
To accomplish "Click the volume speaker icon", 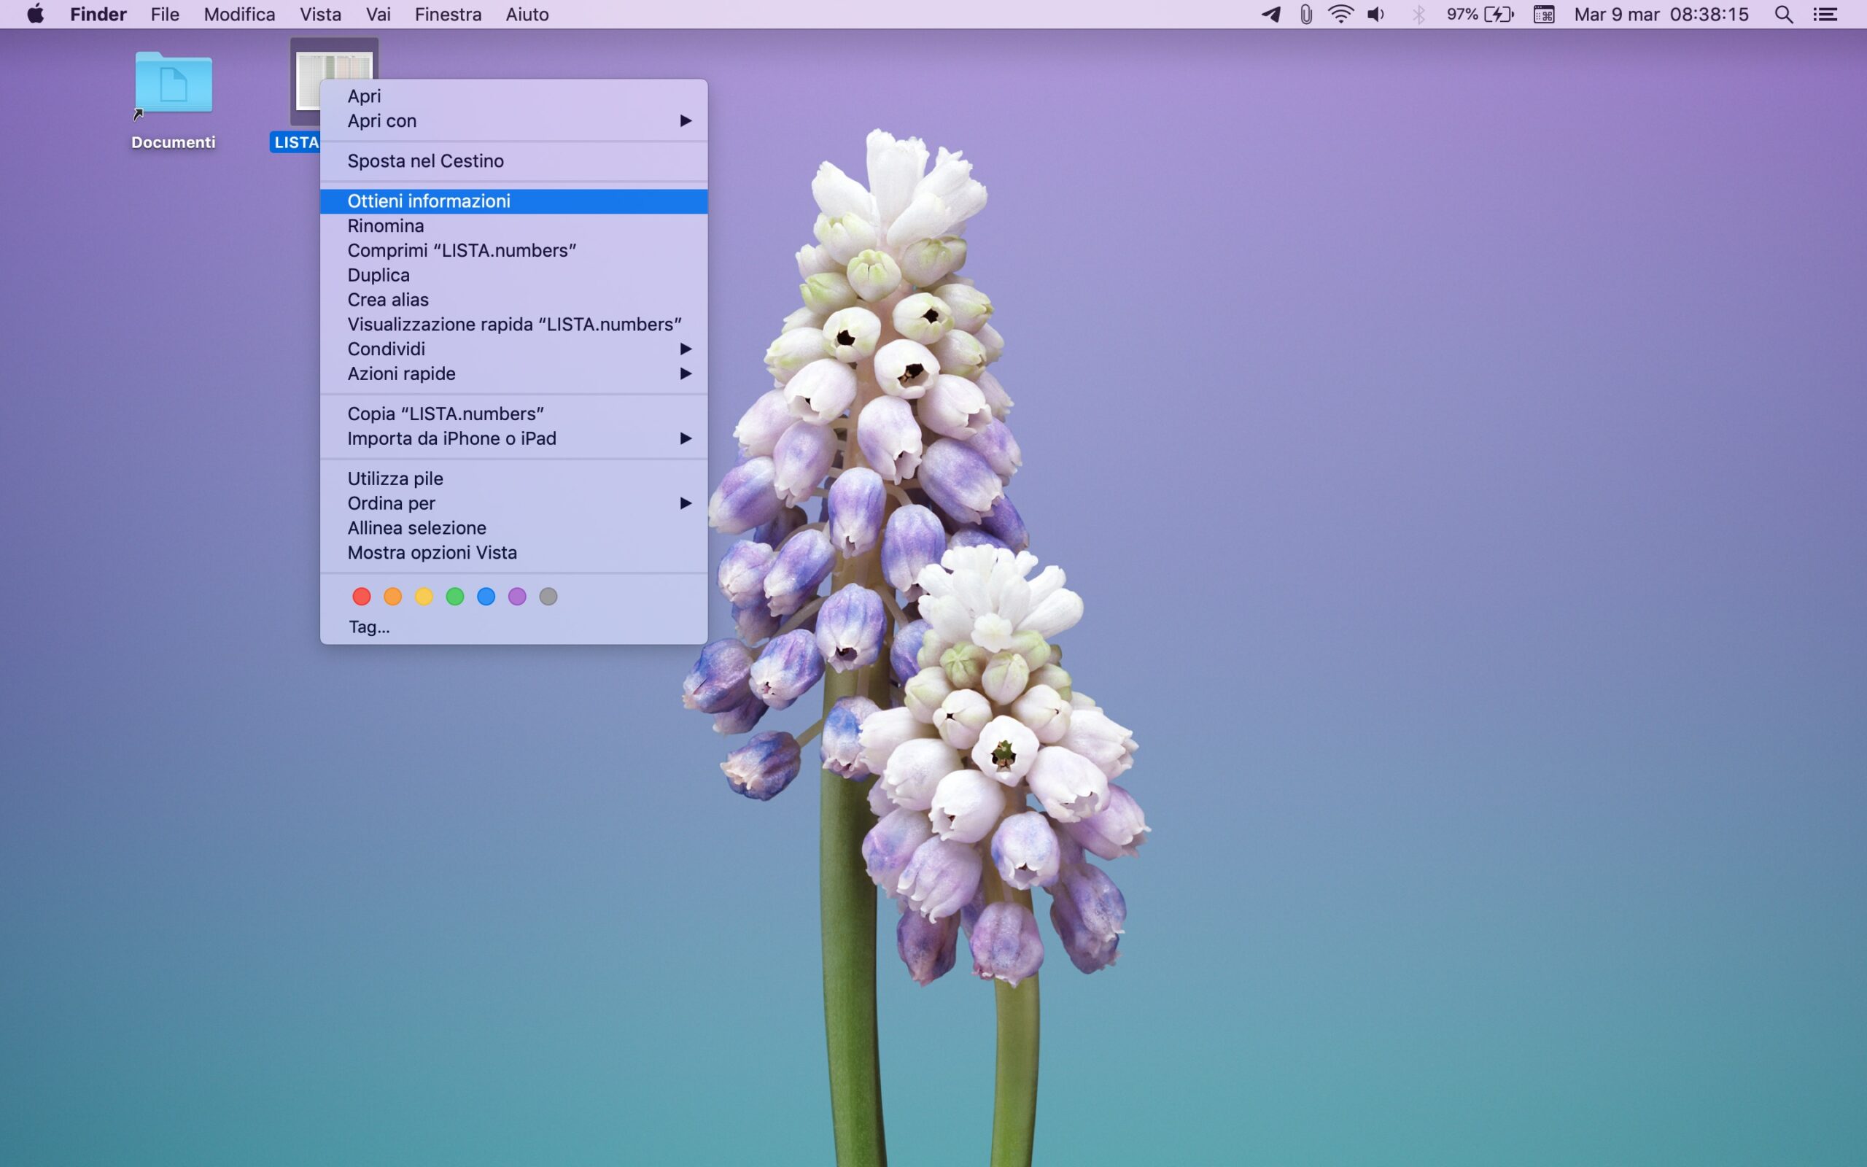I will pos(1376,14).
